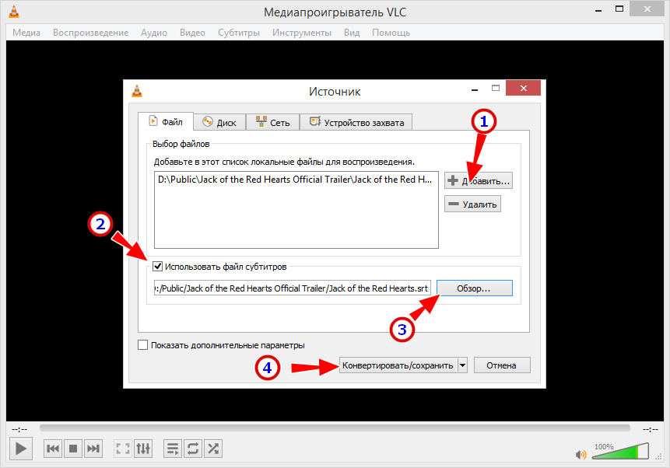Click the elapsed time label on the left
This screenshot has width=670, height=468.
click(19, 429)
